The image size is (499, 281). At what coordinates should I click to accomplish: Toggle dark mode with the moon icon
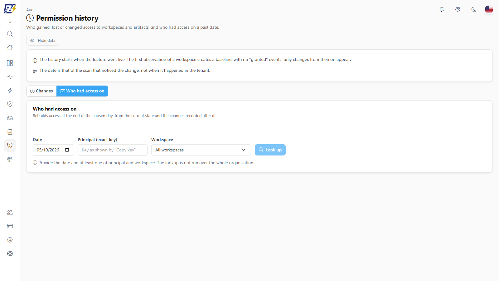click(474, 9)
